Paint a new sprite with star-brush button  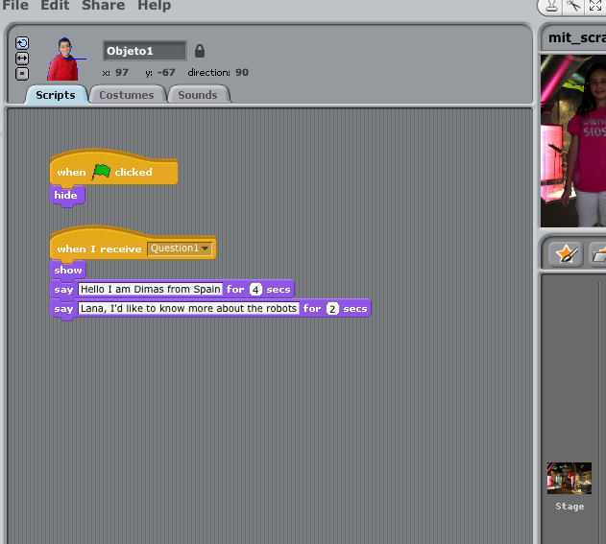pyautogui.click(x=567, y=254)
